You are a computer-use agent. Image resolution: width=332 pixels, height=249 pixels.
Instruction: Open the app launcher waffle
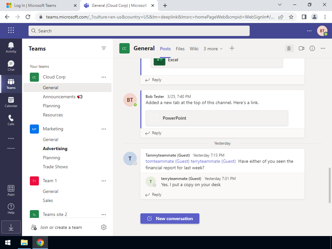coord(11,30)
